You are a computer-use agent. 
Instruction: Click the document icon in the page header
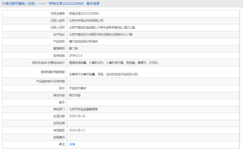(3, 3)
